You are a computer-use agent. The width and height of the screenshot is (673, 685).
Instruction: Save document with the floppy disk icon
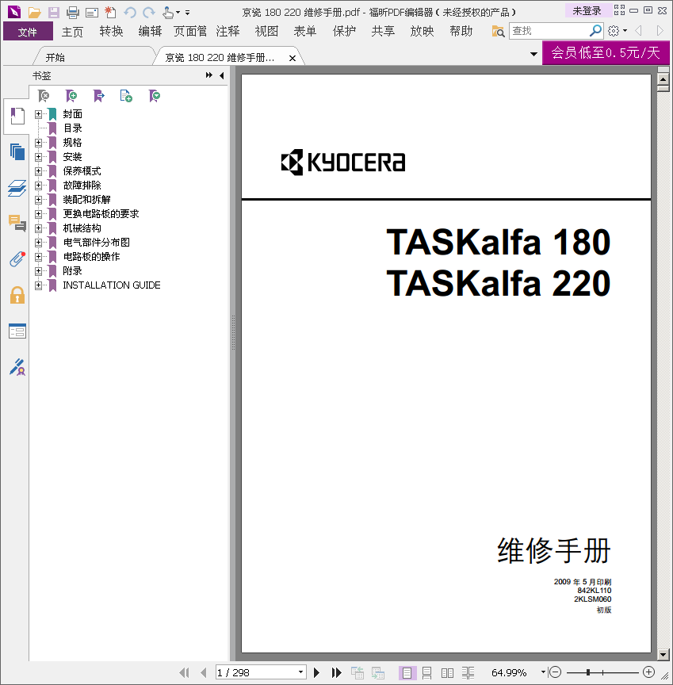54,12
